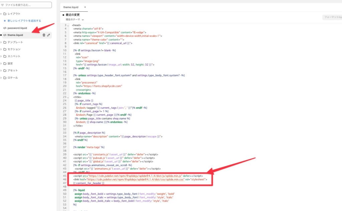This screenshot has width=342, height=211.
Task: Expand the セクション folder chevron
Action: tap(1, 49)
